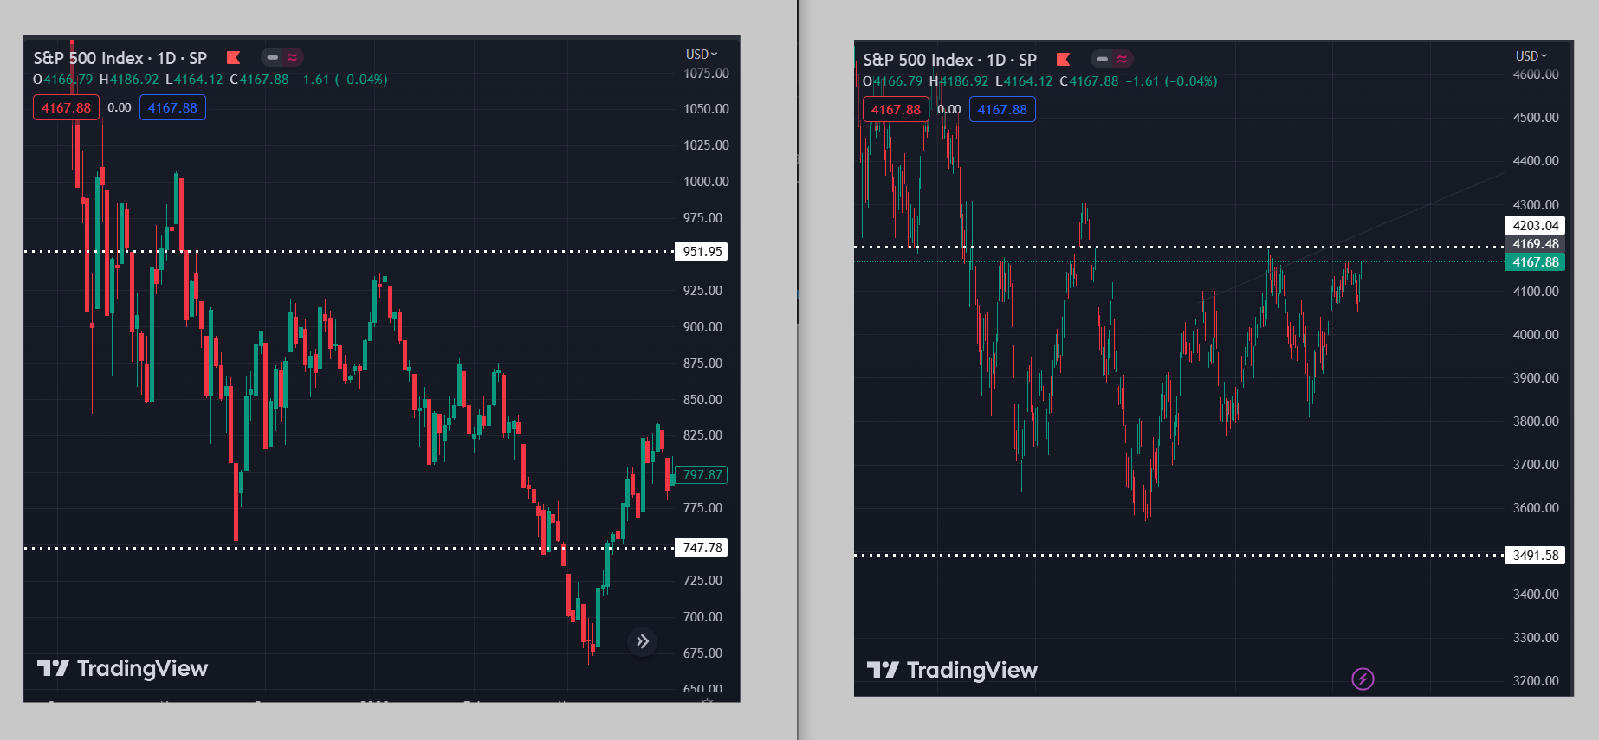
Task: Click the red flag icon in left chart
Action: tap(233, 58)
